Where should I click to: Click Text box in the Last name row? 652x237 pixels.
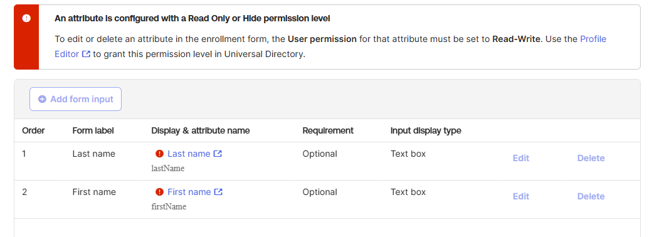[x=408, y=154]
